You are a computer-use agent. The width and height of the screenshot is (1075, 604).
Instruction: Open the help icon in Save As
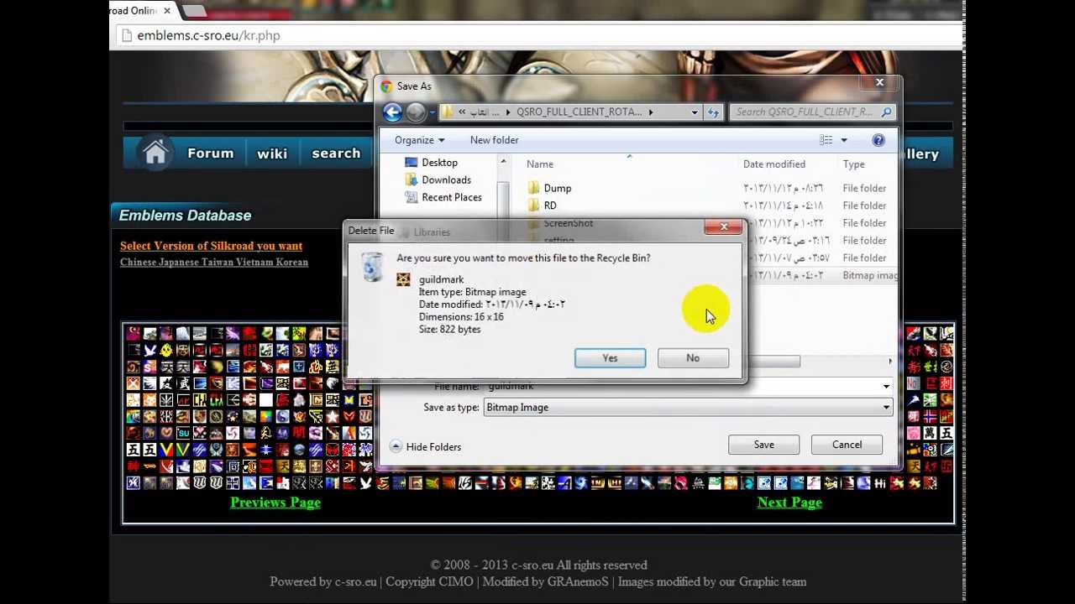click(x=878, y=140)
